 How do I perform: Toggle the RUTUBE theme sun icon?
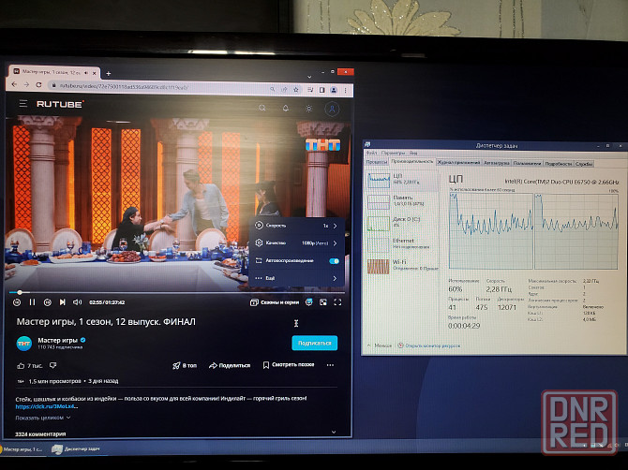pyautogui.click(x=308, y=109)
